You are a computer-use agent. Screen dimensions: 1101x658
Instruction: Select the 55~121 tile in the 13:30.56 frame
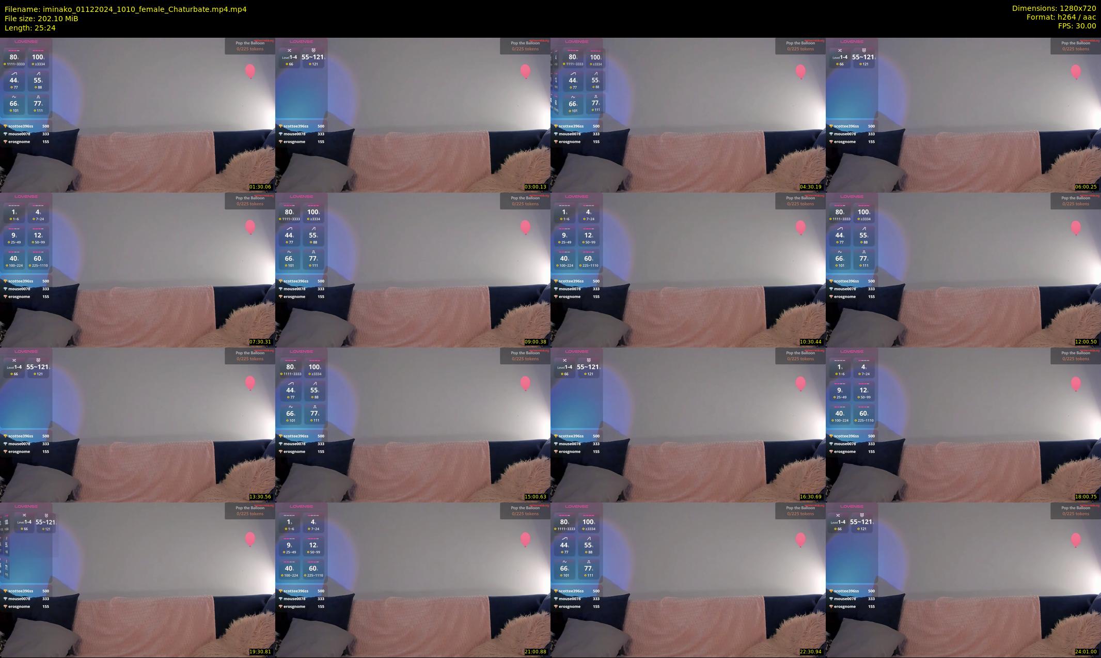click(38, 368)
